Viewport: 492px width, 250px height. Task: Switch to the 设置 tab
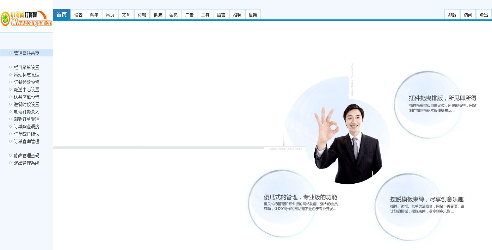pos(79,15)
